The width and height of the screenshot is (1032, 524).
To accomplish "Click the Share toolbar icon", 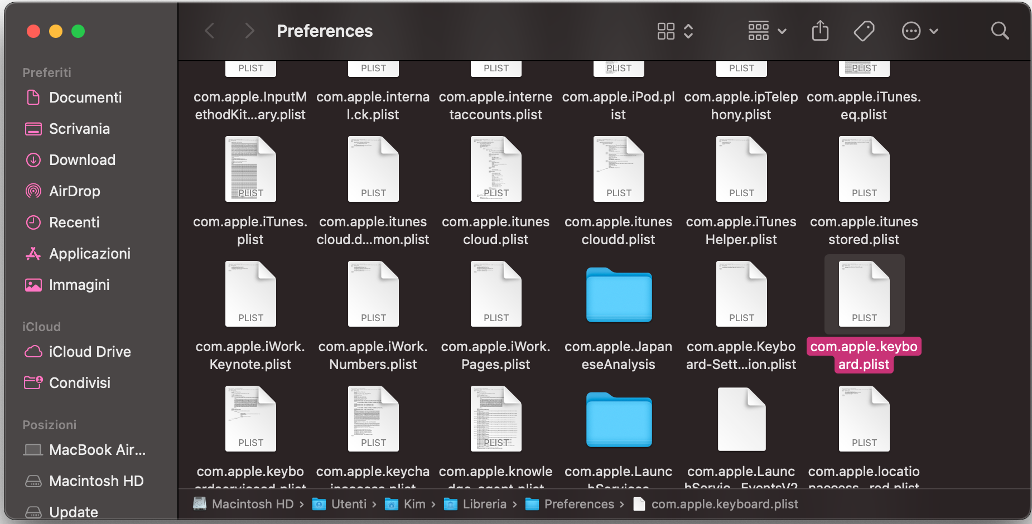I will [820, 31].
